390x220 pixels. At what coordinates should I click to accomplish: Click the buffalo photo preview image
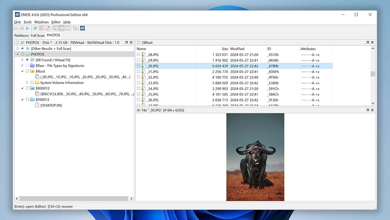255,157
